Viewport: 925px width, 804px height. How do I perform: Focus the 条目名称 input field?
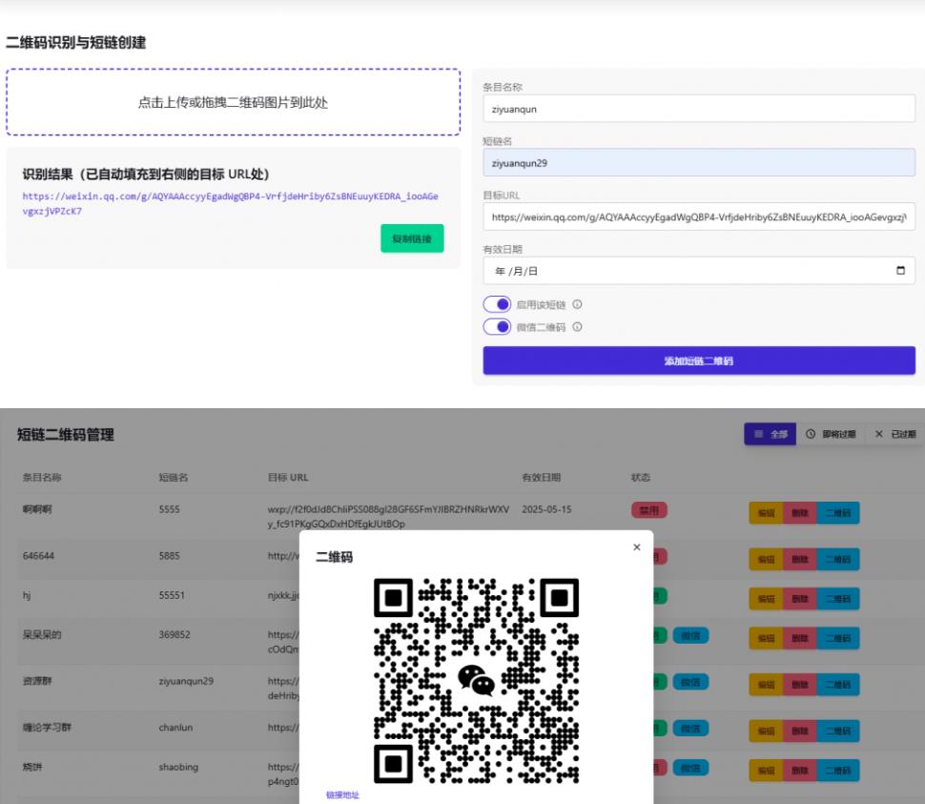tap(699, 109)
